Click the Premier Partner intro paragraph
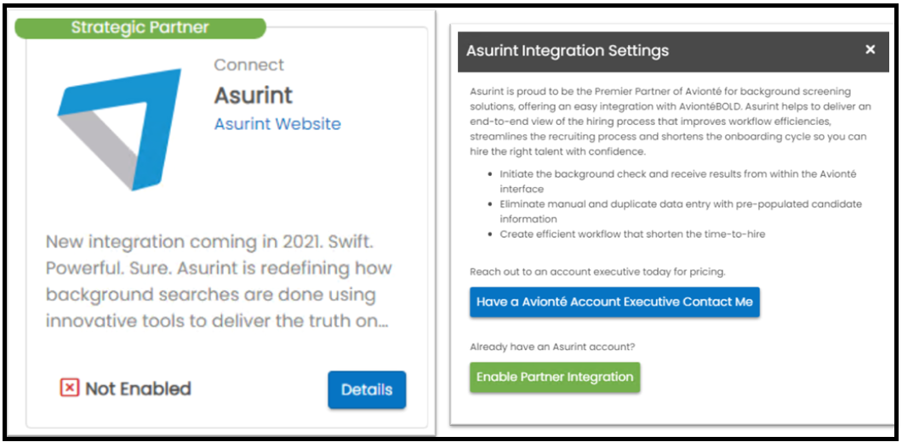This screenshot has width=902, height=442. click(671, 122)
